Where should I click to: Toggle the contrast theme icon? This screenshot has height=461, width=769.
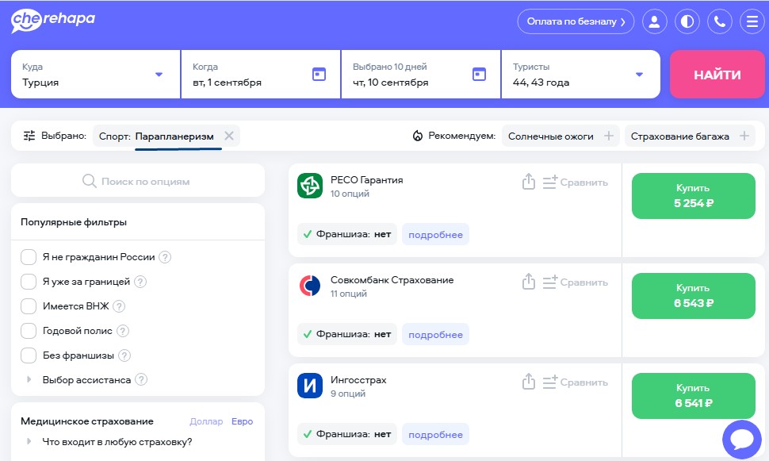pos(687,21)
